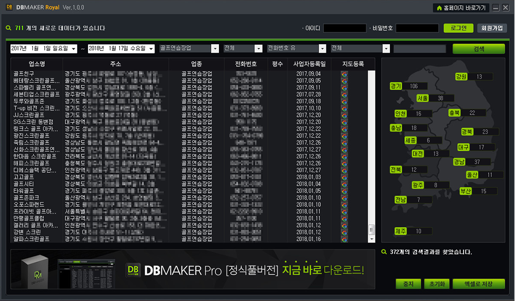Viewport: 515px width, 301px height.
Task: Click the 초기화 button
Action: pyautogui.click(x=437, y=284)
